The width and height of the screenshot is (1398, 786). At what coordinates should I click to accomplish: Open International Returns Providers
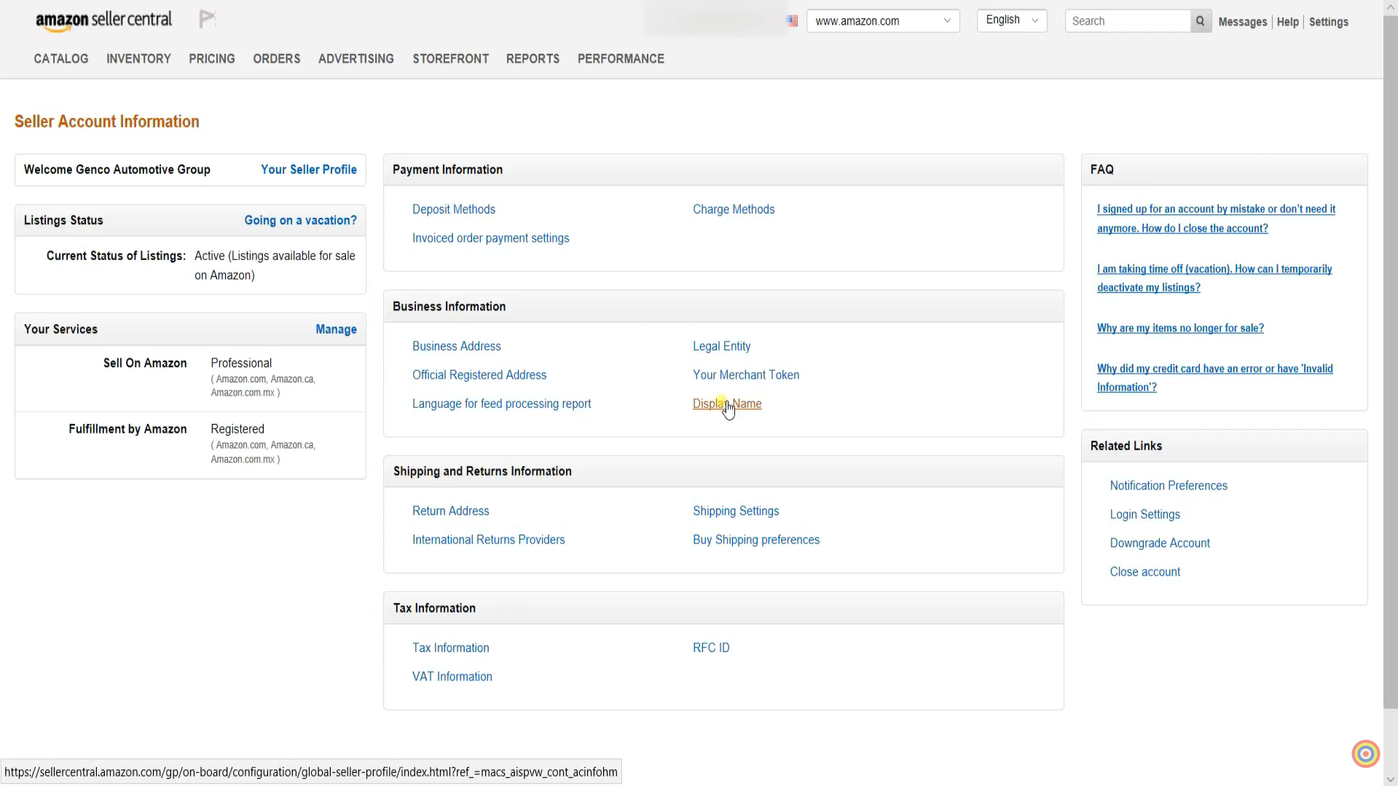click(489, 541)
